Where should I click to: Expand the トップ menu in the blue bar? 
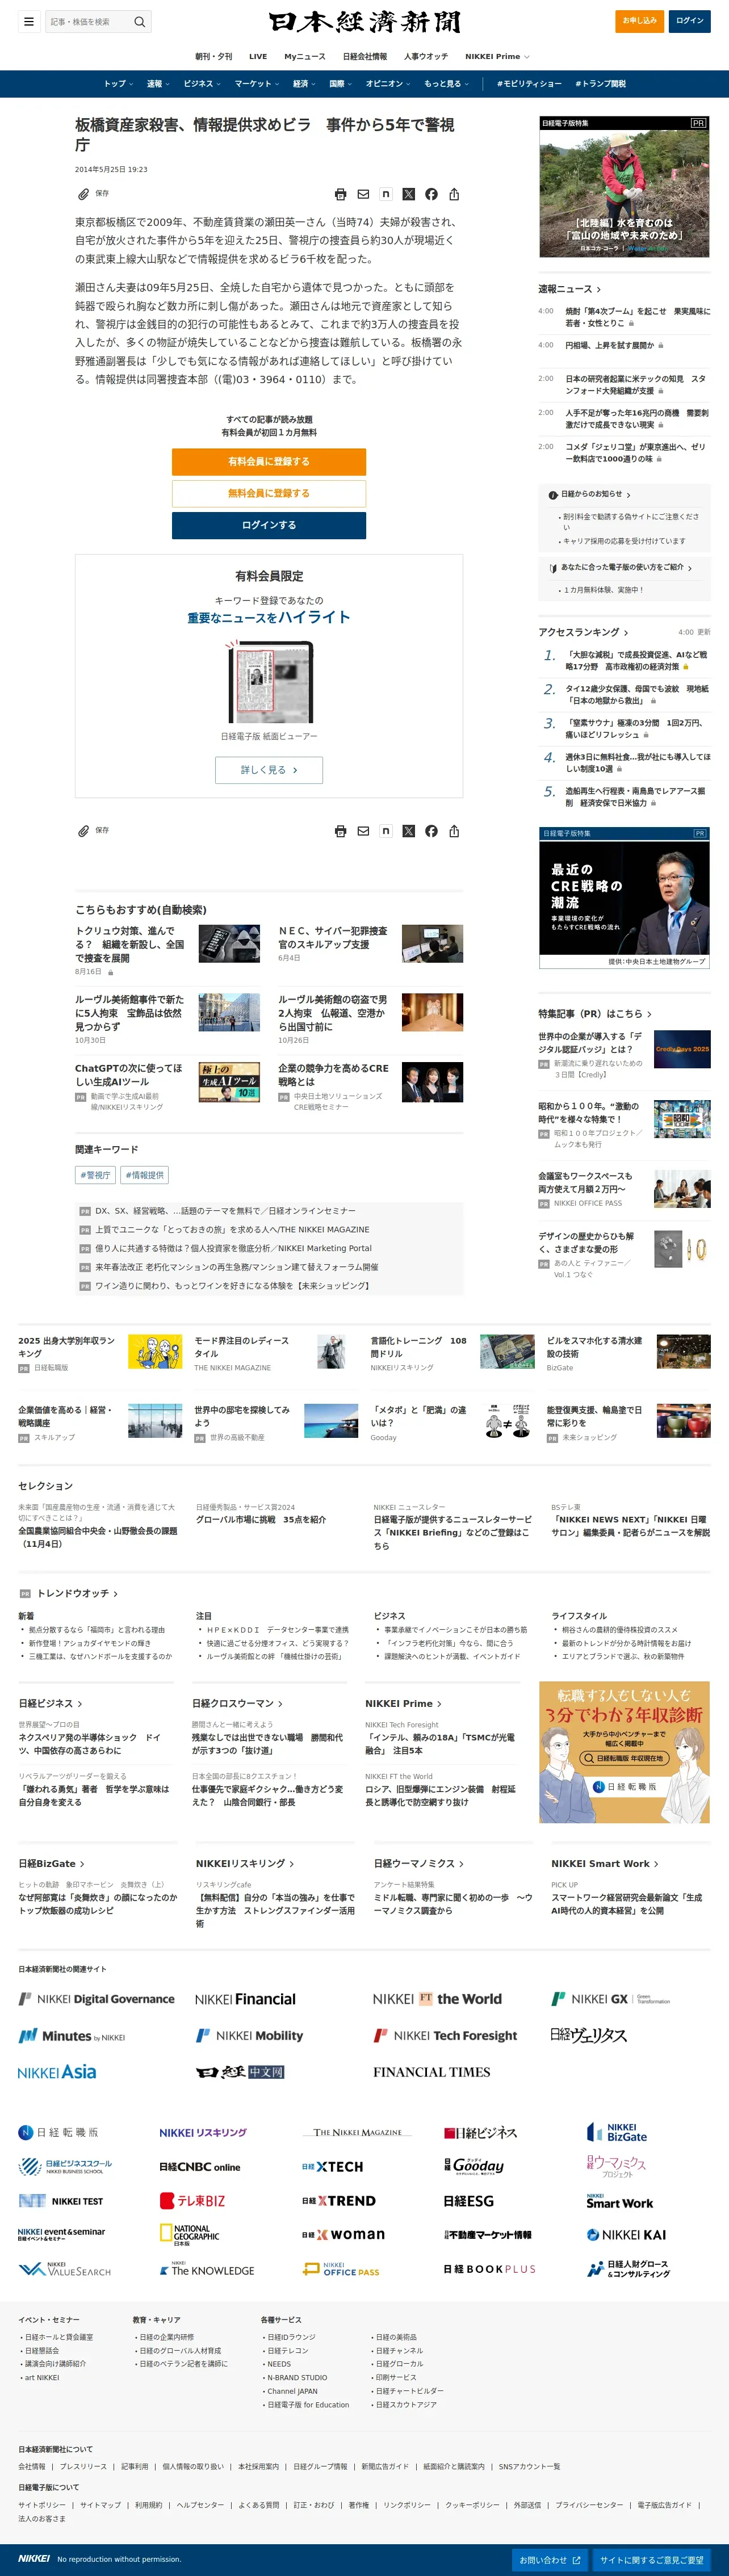coord(118,84)
